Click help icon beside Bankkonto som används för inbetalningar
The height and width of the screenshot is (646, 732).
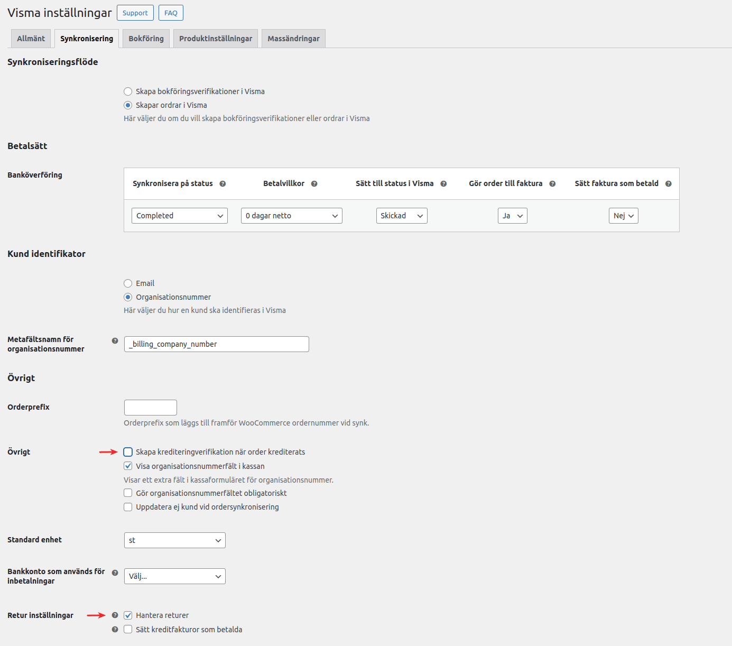115,573
